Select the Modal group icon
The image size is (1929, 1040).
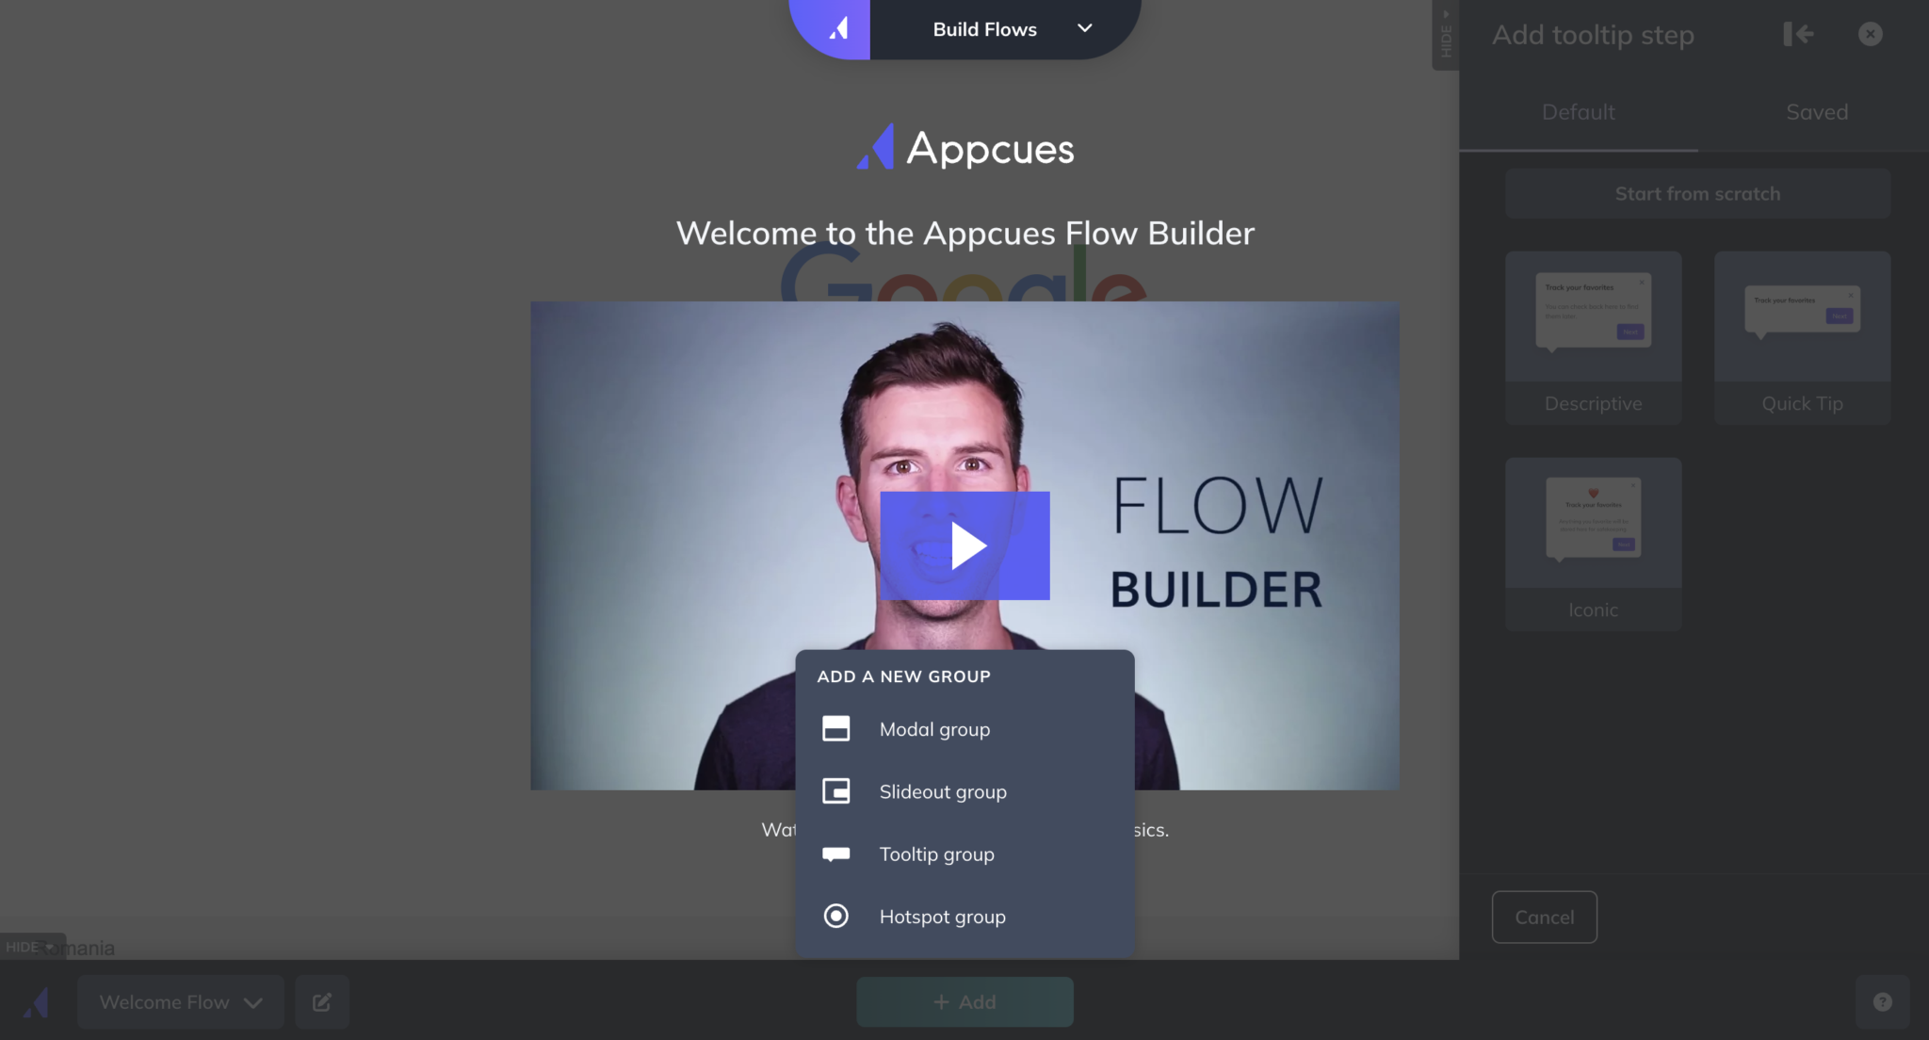835,728
